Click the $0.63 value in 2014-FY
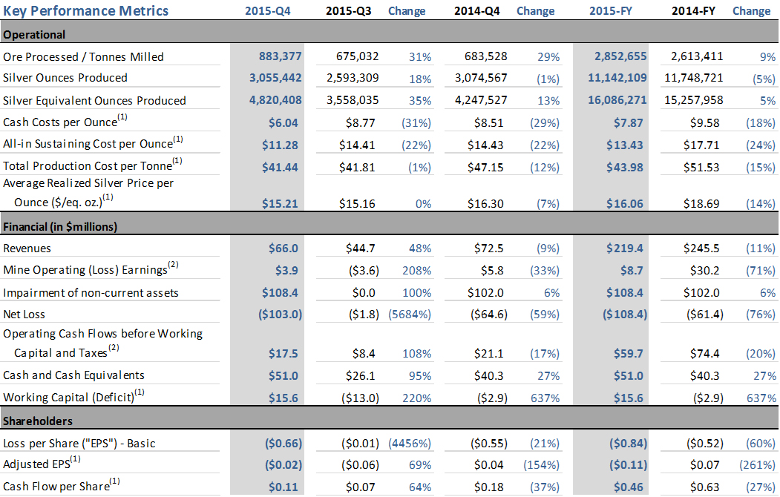 tap(704, 487)
